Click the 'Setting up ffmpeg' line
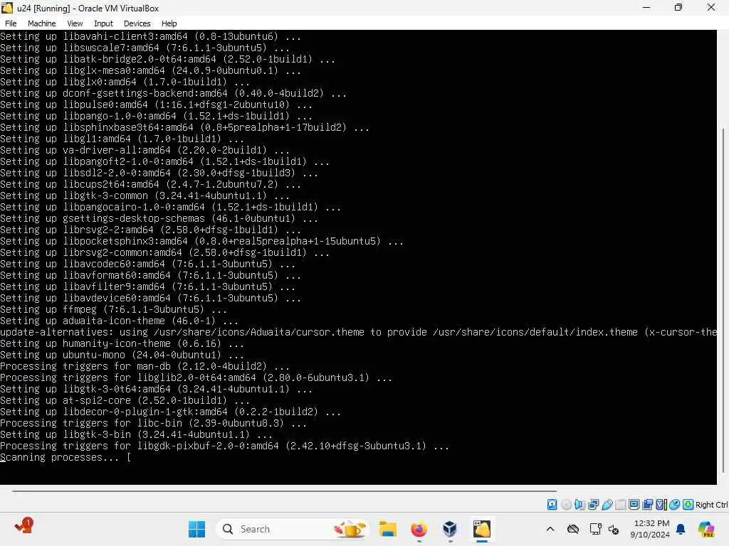The image size is (729, 546). click(113, 309)
